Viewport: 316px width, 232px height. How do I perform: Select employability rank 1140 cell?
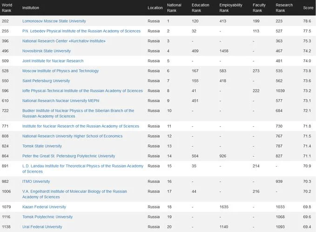point(224,227)
